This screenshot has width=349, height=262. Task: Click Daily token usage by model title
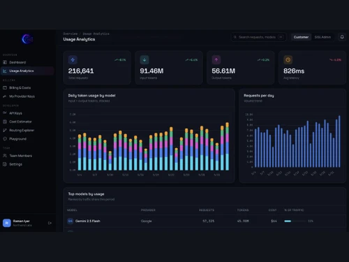[x=91, y=96]
